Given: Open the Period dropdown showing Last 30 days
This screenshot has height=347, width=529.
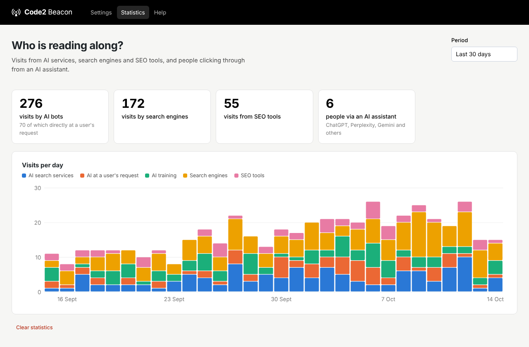Looking at the screenshot, I should click(484, 54).
